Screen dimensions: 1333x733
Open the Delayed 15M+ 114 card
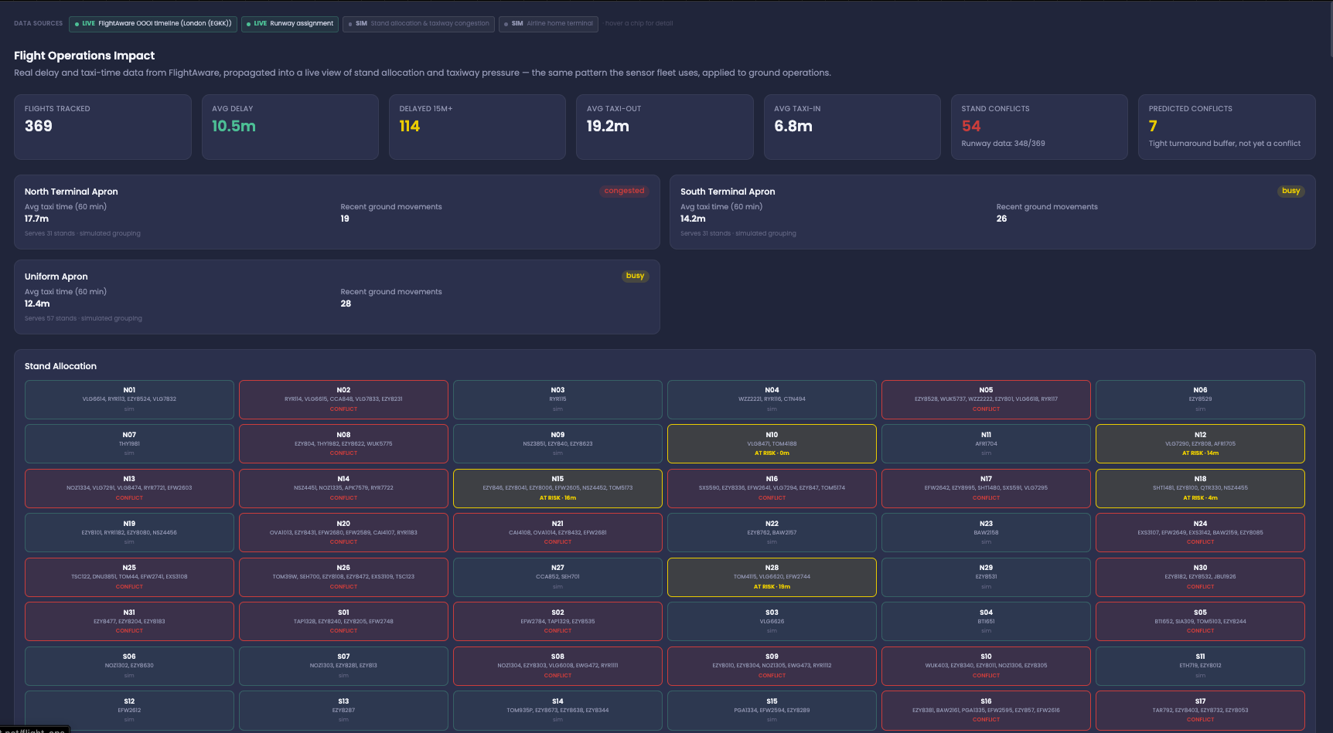coord(477,127)
